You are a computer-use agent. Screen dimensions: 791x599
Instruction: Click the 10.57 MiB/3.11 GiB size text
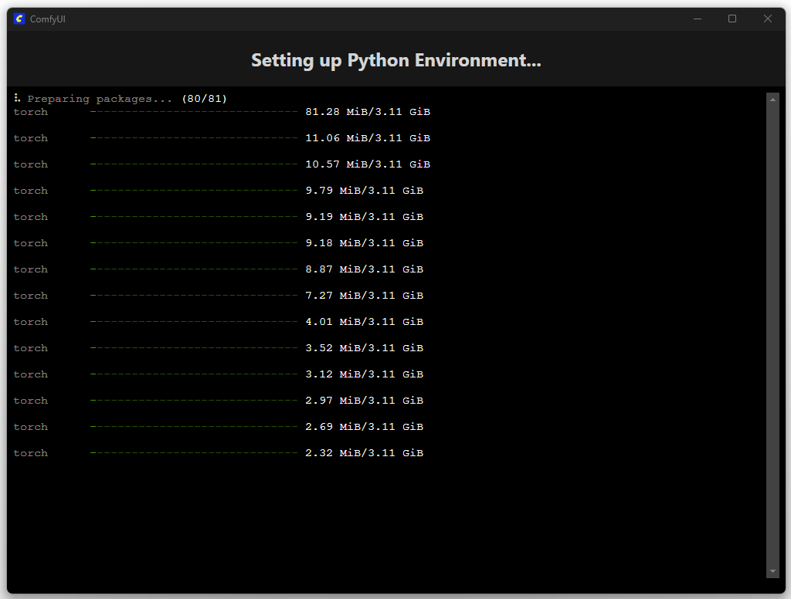368,164
